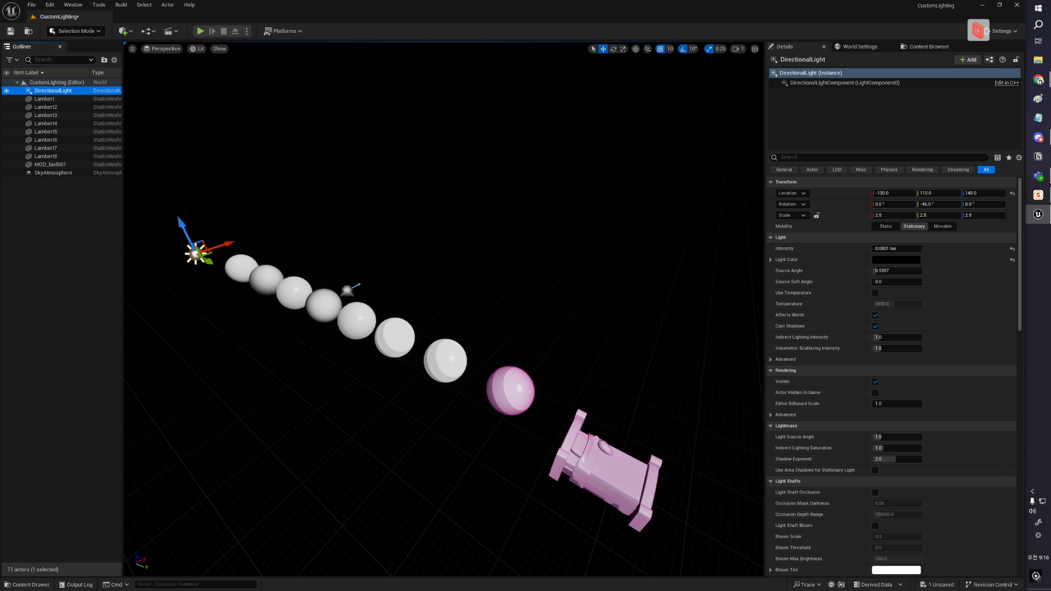1051x591 pixels.
Task: Set Mobility to Movable
Action: tap(942, 226)
